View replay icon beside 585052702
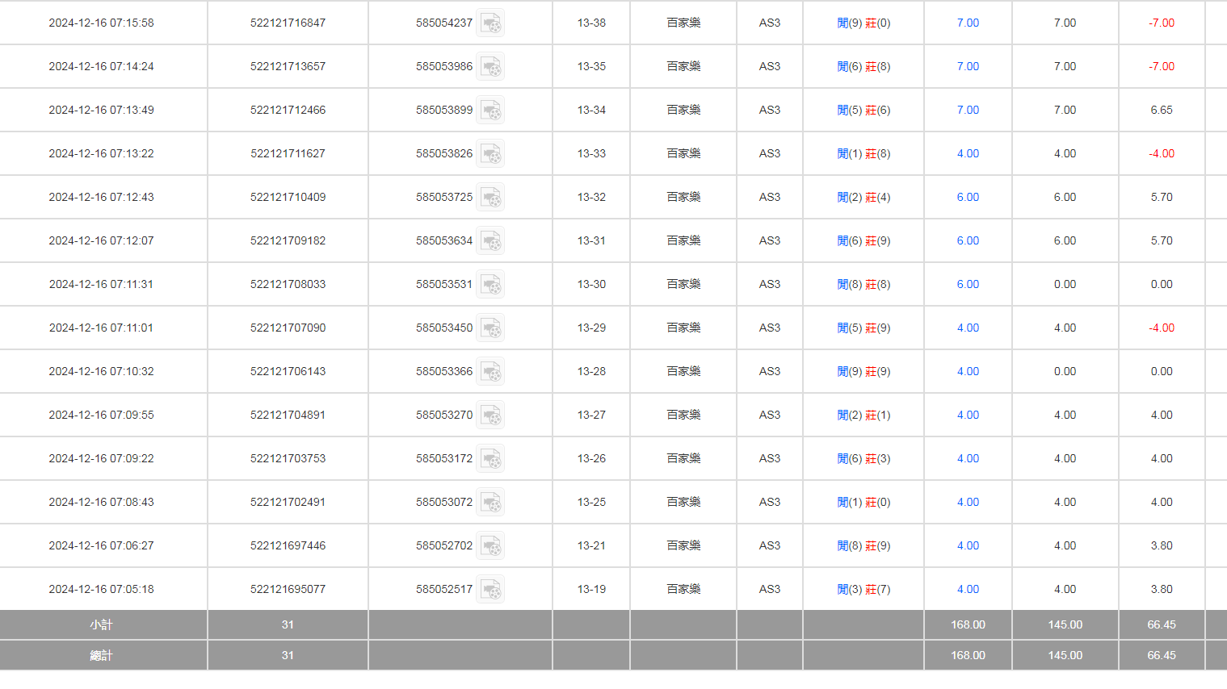The width and height of the screenshot is (1227, 689). click(x=490, y=546)
